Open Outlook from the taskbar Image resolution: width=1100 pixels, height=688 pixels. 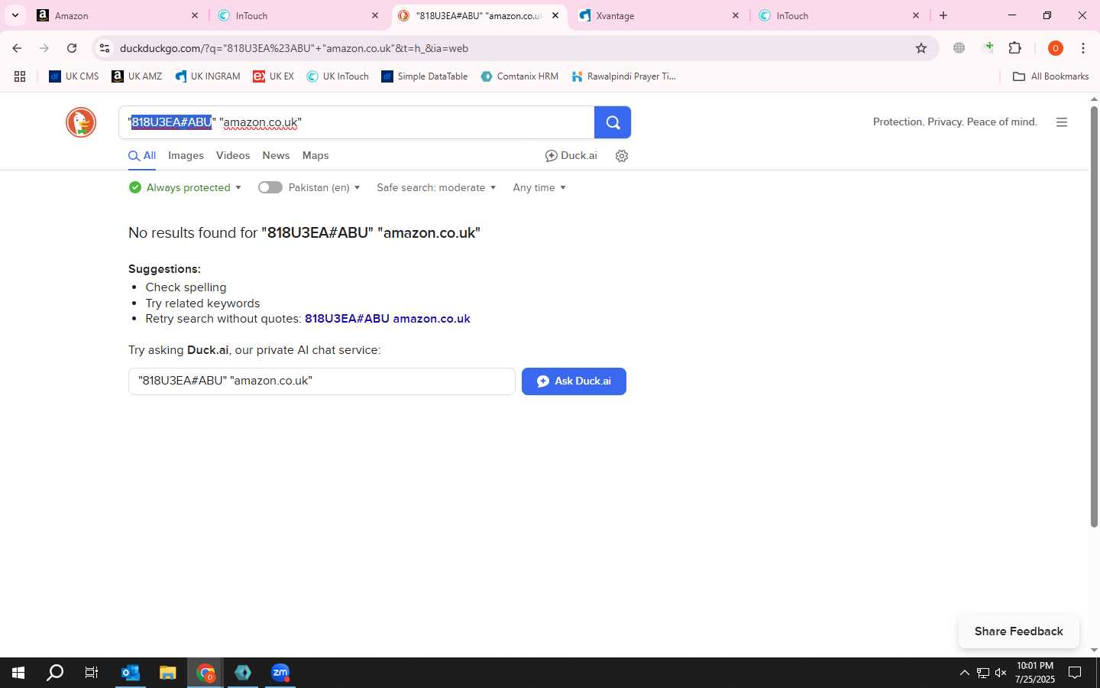[131, 673]
